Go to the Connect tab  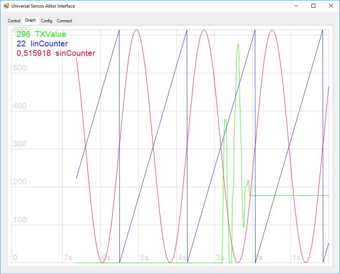(64, 21)
